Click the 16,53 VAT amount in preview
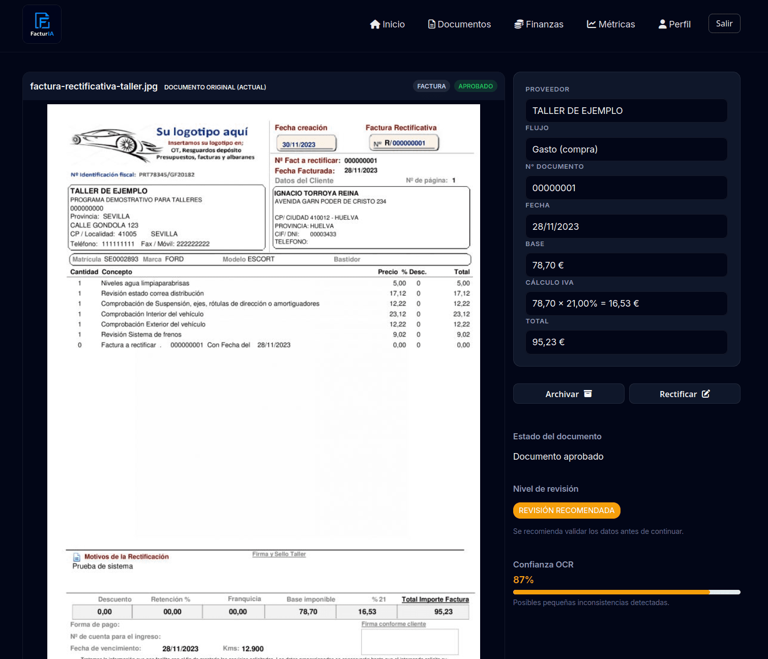 (367, 612)
